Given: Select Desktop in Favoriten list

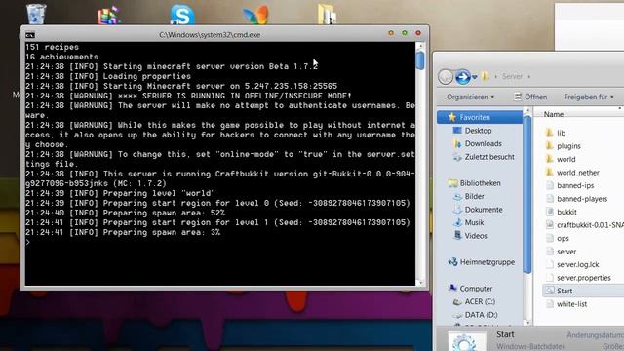Looking at the screenshot, I should click(478, 131).
